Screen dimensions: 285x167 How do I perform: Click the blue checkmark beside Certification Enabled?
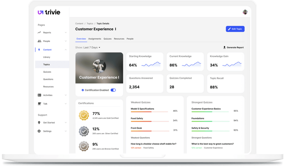(82, 90)
